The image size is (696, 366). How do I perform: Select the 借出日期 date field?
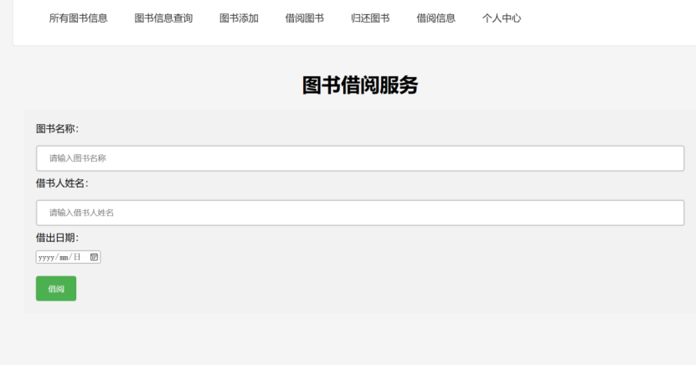69,257
